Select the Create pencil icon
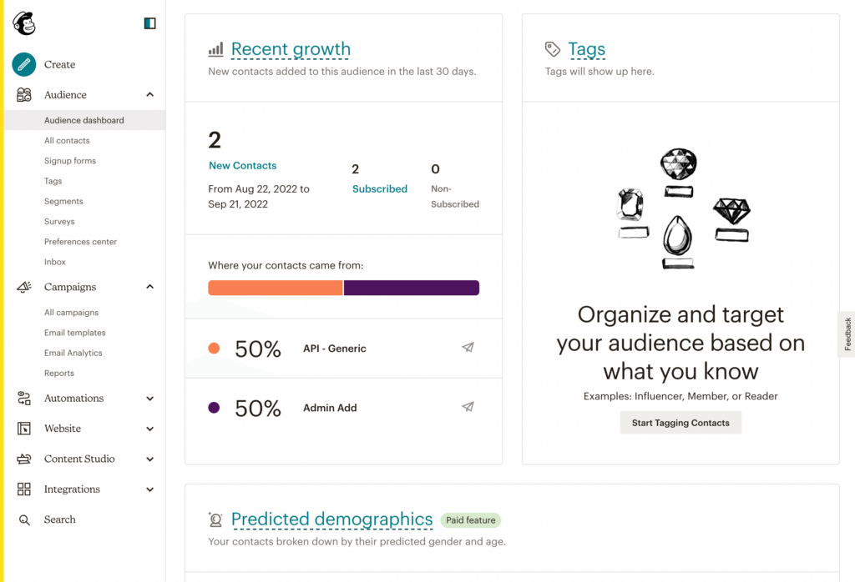Image resolution: width=855 pixels, height=582 pixels. click(23, 64)
